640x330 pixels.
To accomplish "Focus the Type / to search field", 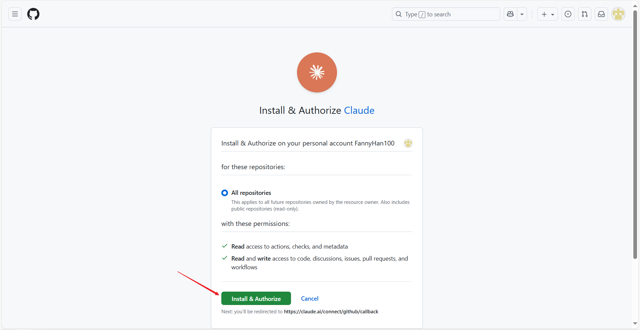I will click(x=446, y=14).
